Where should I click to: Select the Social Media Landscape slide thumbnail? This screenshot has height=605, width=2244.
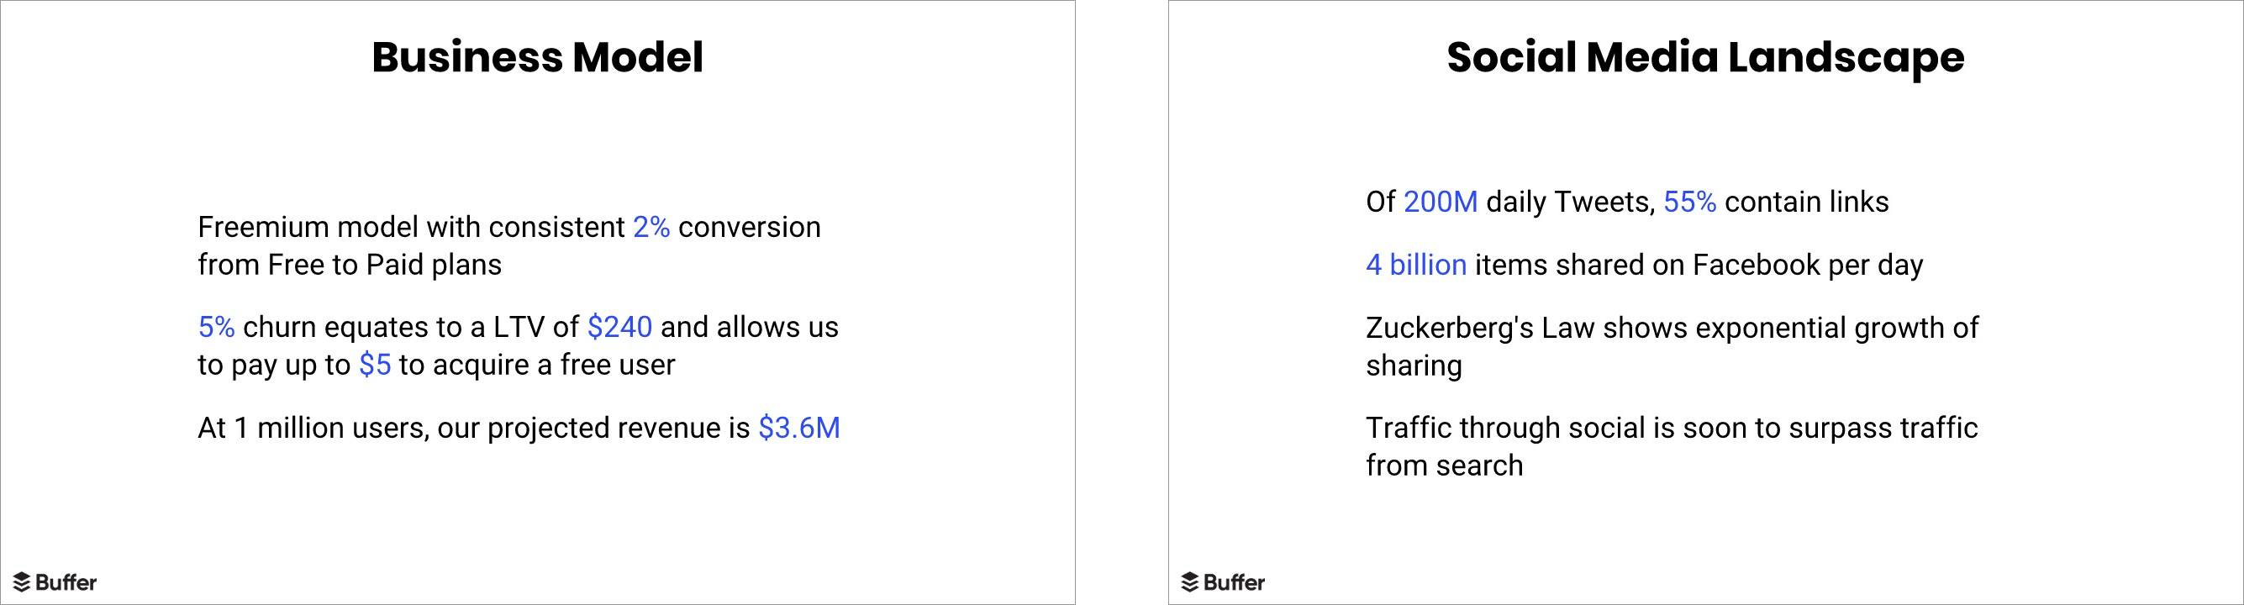(1705, 302)
